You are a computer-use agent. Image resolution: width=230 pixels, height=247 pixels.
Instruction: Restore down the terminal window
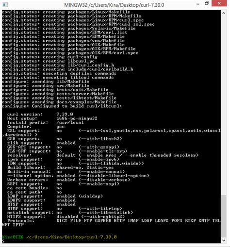207,3
